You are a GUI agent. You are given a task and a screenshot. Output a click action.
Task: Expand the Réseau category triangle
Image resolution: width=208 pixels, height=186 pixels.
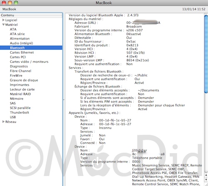(3, 122)
